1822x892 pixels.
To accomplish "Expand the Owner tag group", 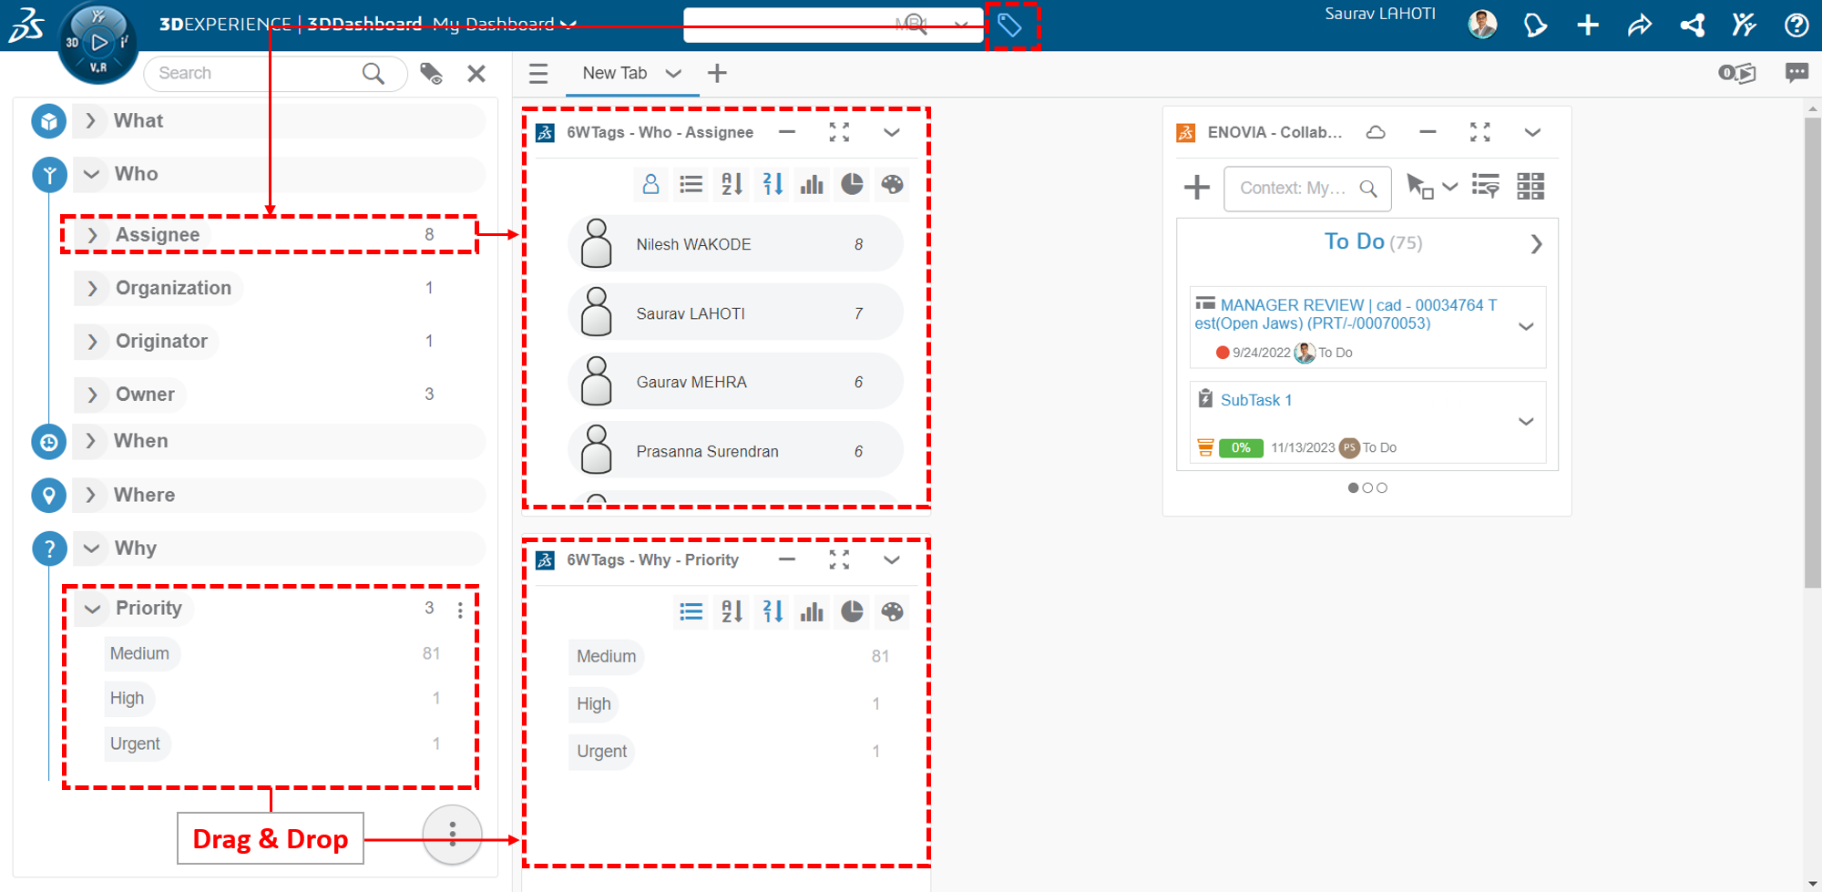I will tap(92, 394).
